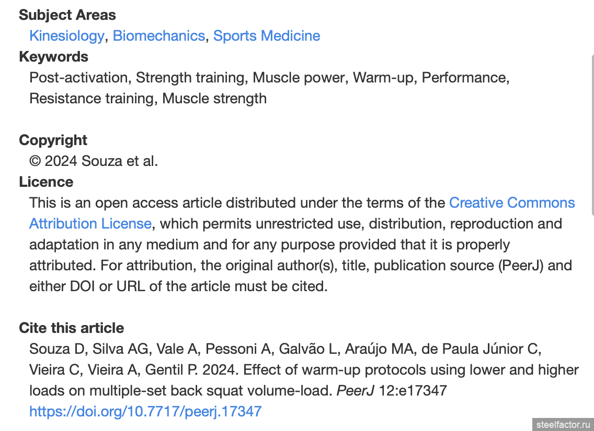Screen dimensions: 594x431
Task: Open the Biomechanics subject area link
Action: click(x=159, y=36)
